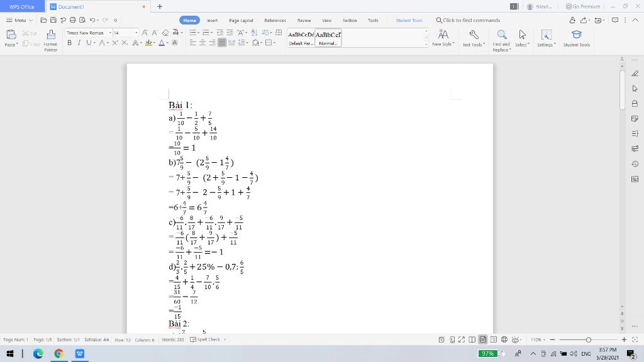
Task: Open a new document tab with plus
Action: point(160,6)
